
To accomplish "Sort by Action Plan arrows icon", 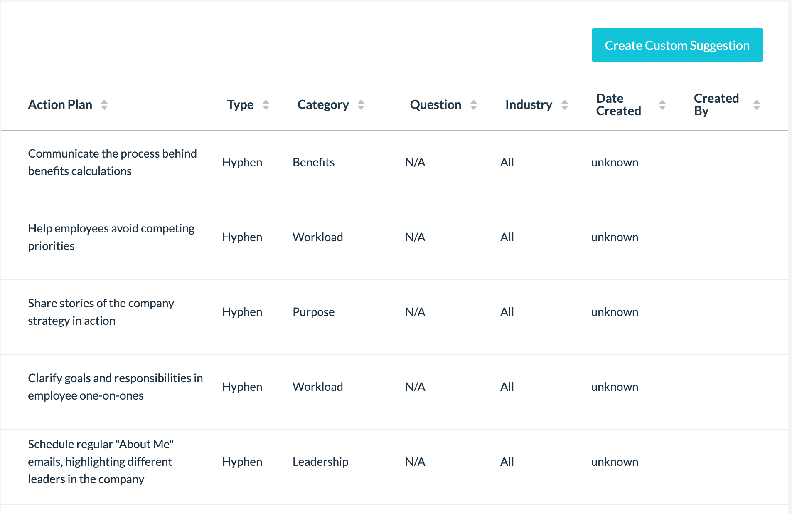I will point(104,105).
